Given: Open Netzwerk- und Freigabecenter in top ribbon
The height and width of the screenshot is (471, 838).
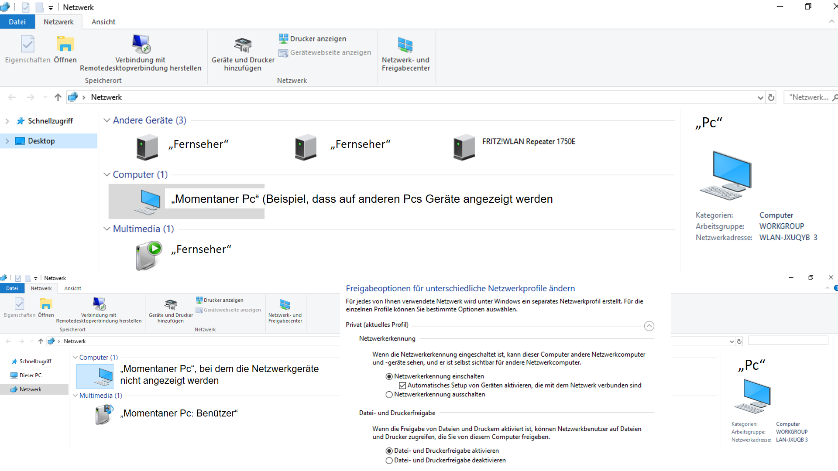Looking at the screenshot, I should (405, 45).
